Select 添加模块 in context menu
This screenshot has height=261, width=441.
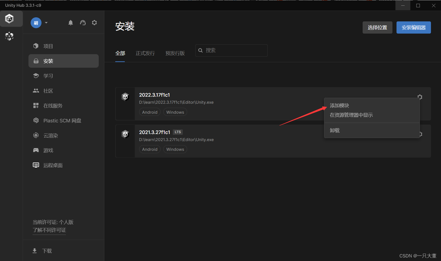(x=372, y=106)
